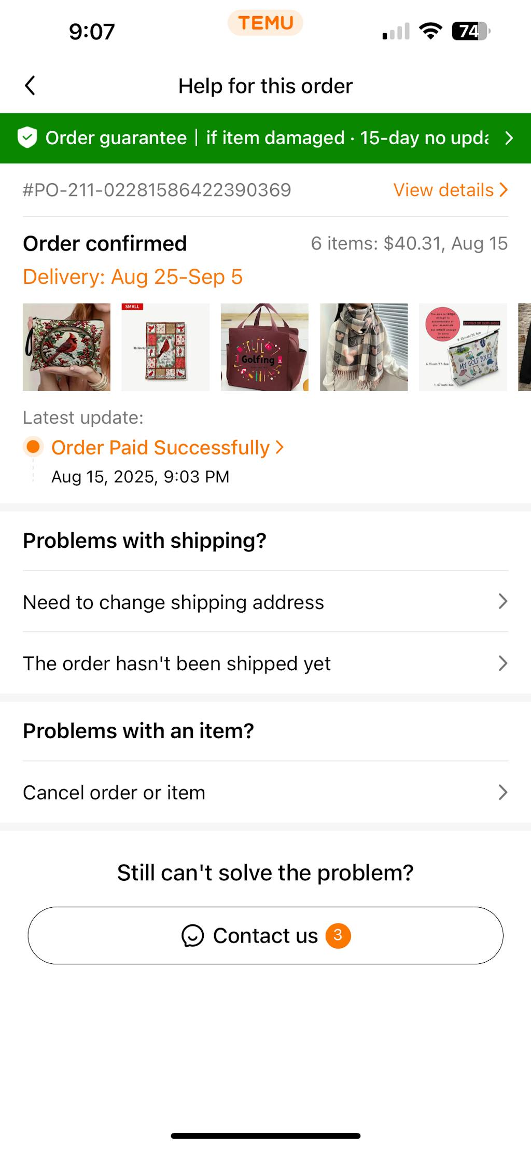Open View details link

coord(450,190)
